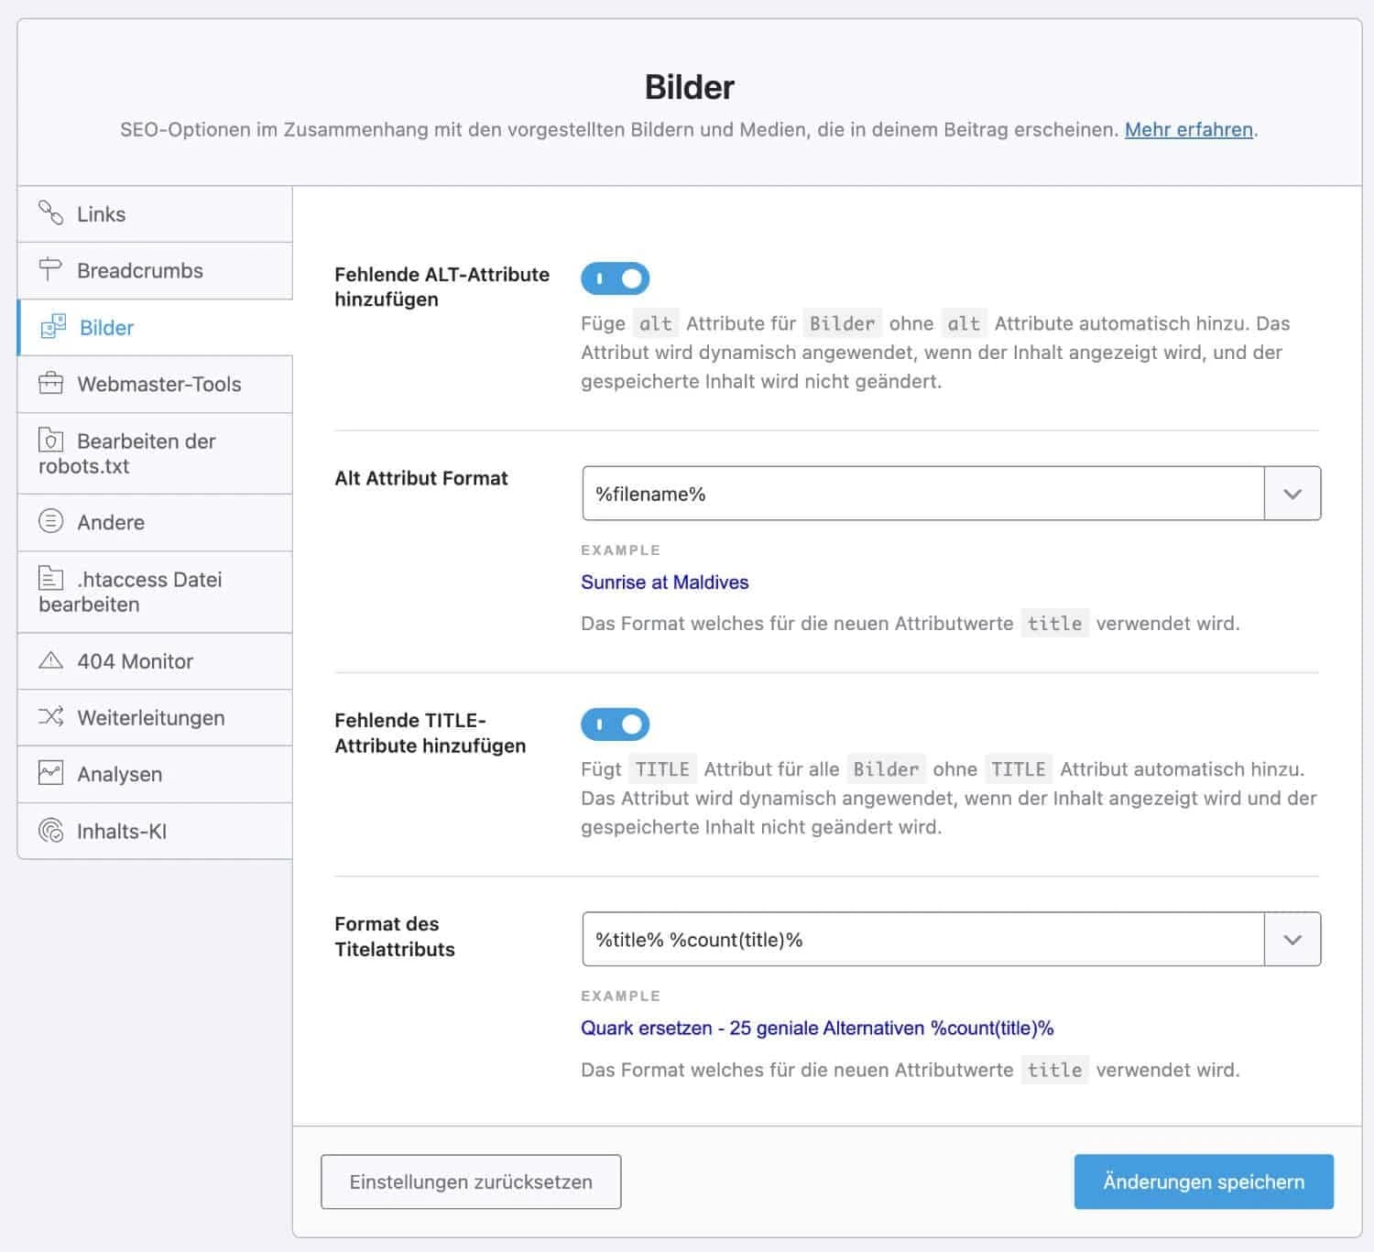The image size is (1374, 1252).
Task: Click the Weiterleitungen shuffle arrows icon
Action: [x=50, y=717]
